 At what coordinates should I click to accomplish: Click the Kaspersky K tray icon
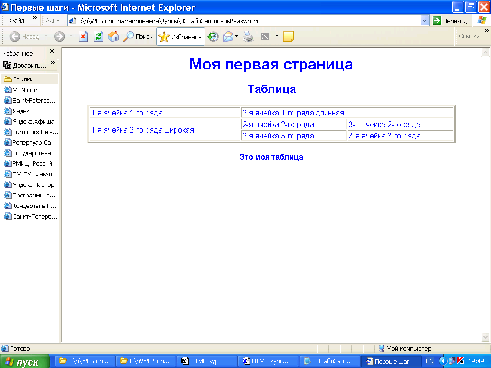tap(460, 361)
